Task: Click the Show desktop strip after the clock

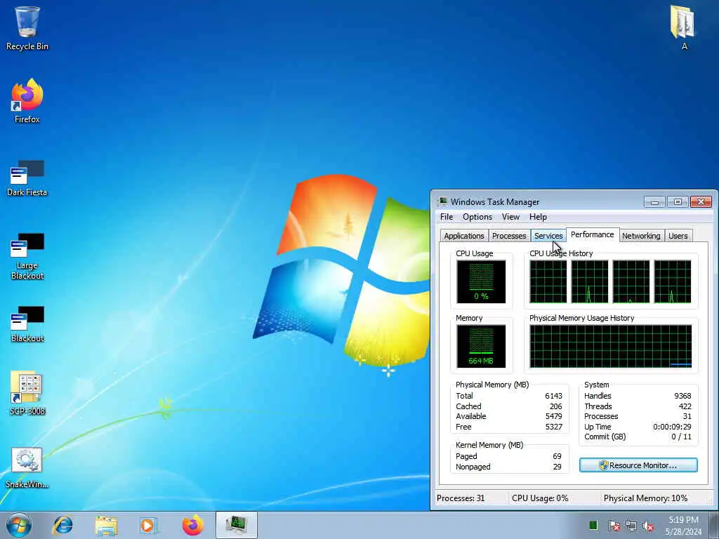Action: [x=714, y=525]
